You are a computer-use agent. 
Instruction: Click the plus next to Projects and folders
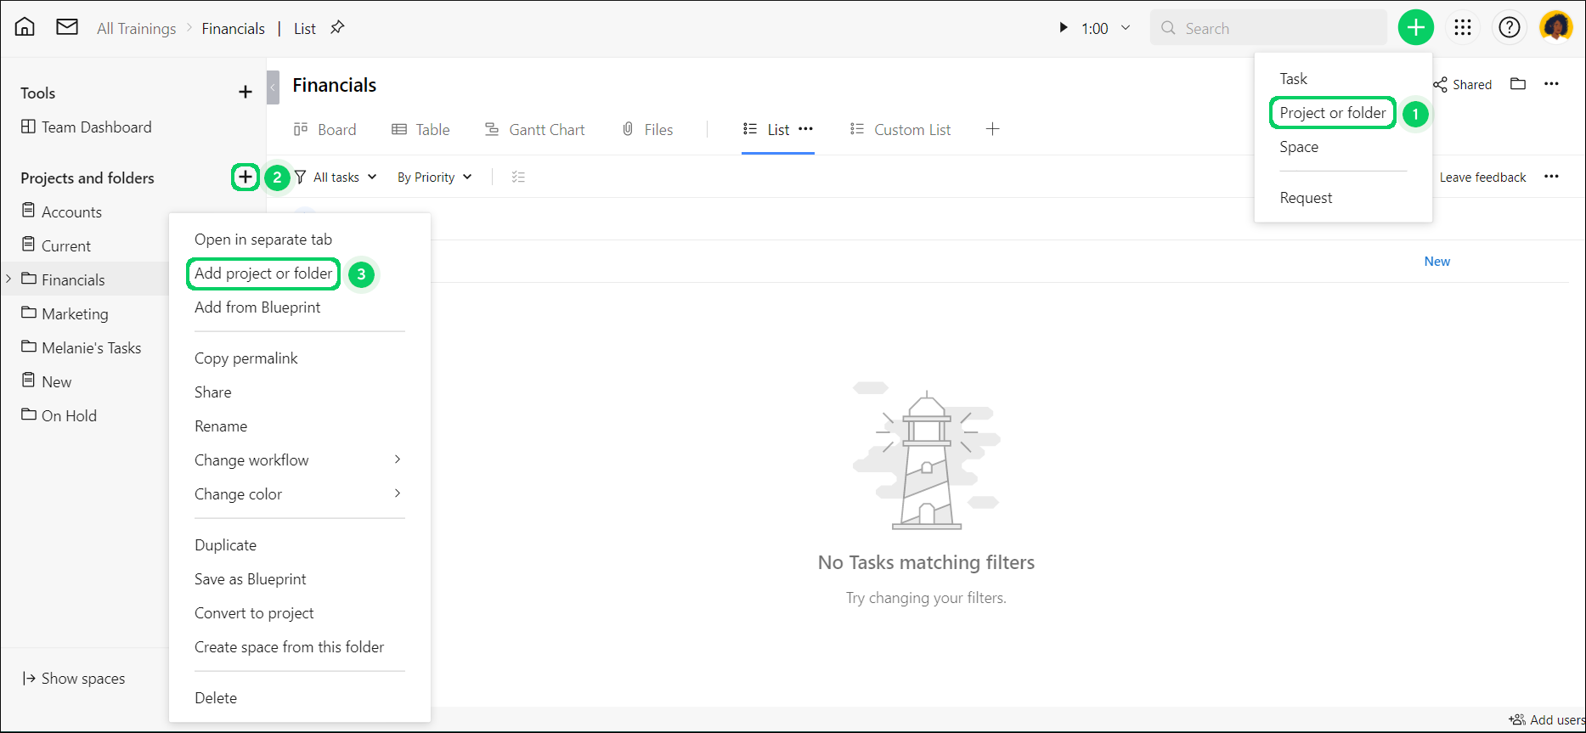[246, 177]
